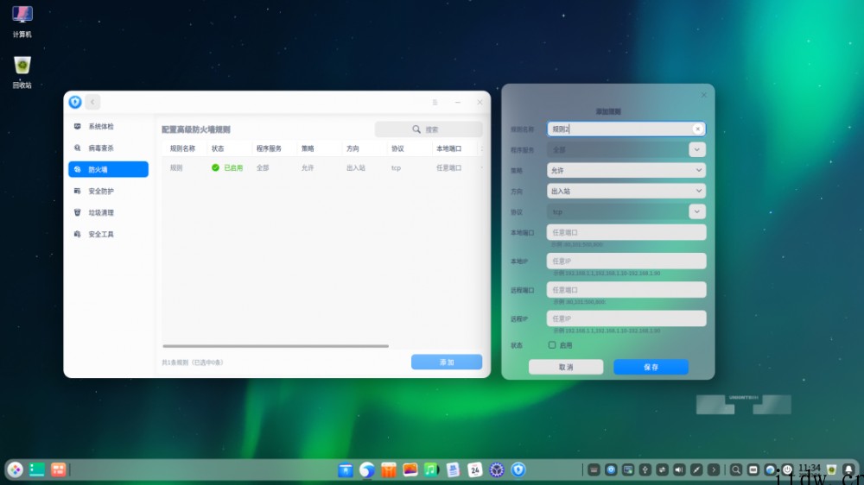
Task: Click the blue 保存 button
Action: pos(651,367)
